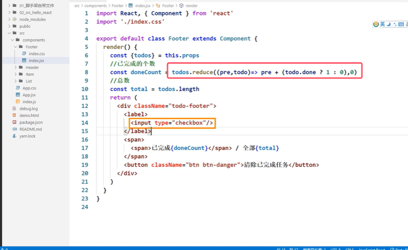Click the debug.log file icon
The height and width of the screenshot is (250, 408).
tap(14, 109)
